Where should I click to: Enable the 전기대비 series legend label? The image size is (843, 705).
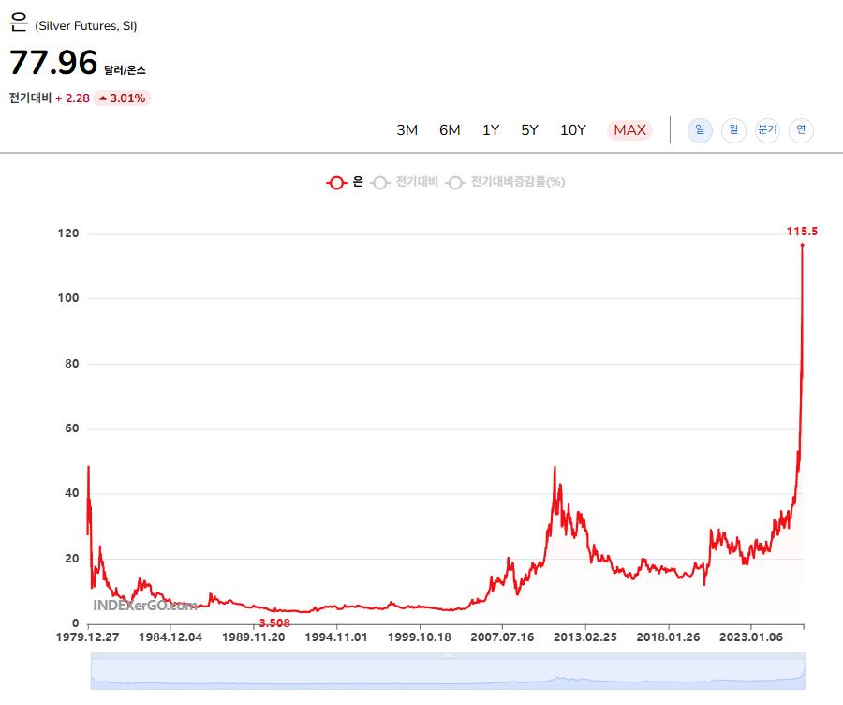point(417,182)
